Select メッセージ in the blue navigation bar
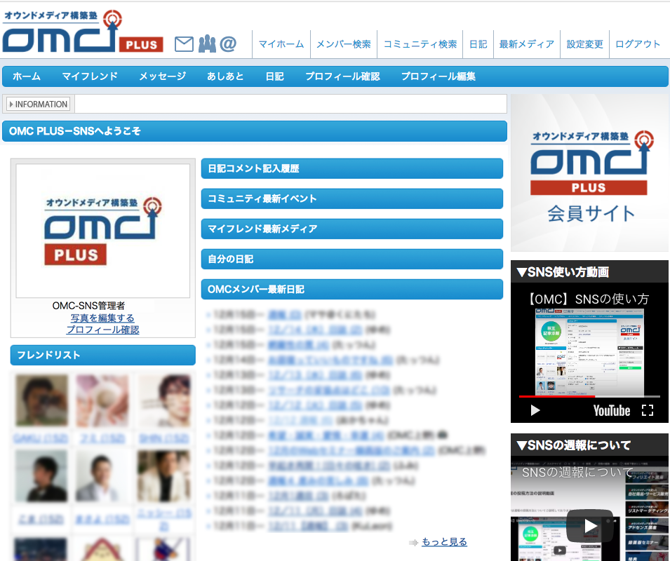Screen dimensions: 670x561 pyautogui.click(x=162, y=76)
